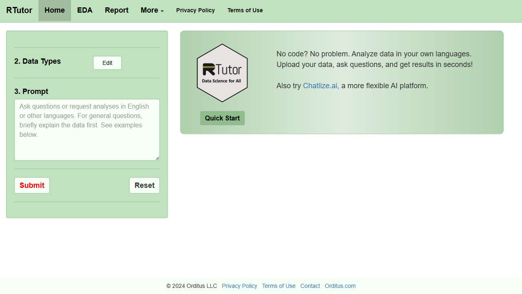Reset the form
This screenshot has width=522, height=294.
144,185
